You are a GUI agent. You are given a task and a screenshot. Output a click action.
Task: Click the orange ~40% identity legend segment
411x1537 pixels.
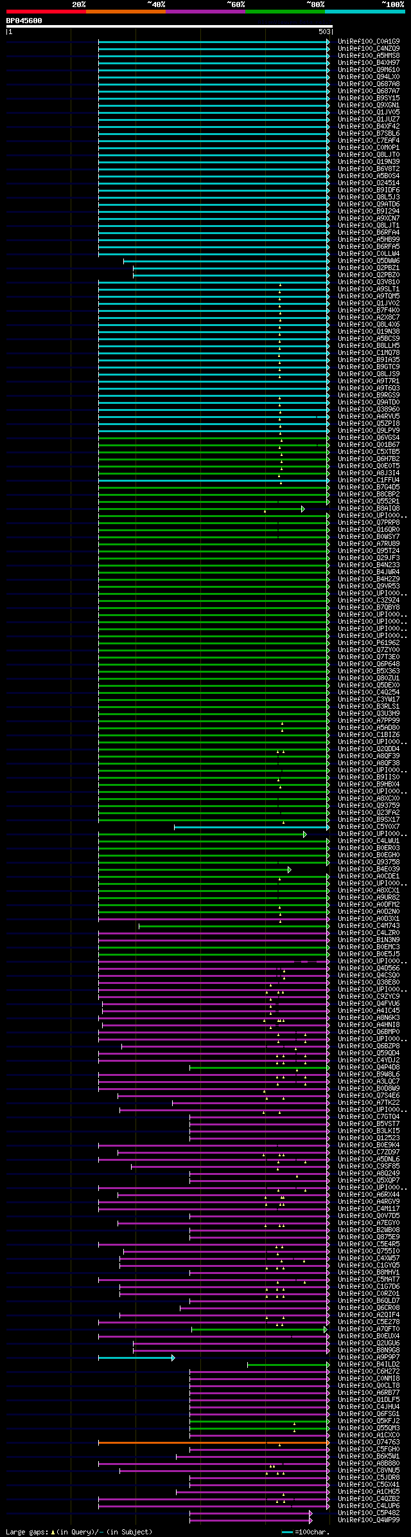pos(125,12)
